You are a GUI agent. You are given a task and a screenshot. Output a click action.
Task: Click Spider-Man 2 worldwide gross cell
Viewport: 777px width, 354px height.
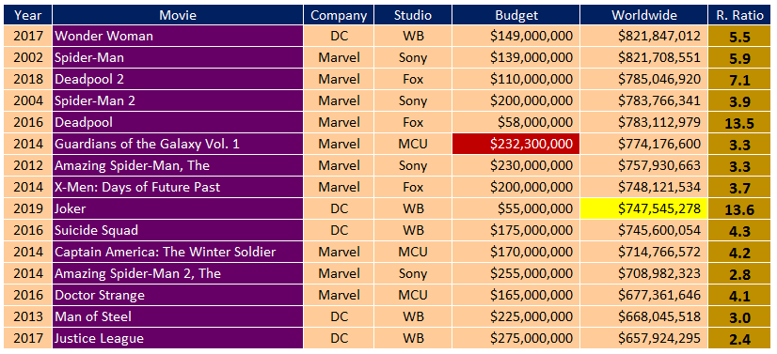pyautogui.click(x=643, y=100)
